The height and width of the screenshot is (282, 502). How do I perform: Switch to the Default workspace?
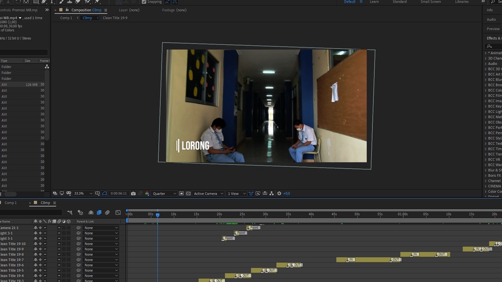[x=350, y=2]
